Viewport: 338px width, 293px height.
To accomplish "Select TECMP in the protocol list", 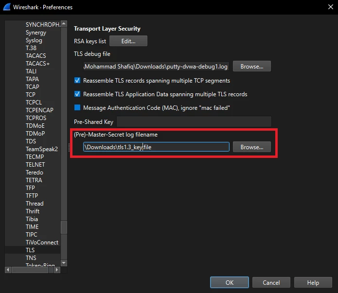I will coord(35,157).
